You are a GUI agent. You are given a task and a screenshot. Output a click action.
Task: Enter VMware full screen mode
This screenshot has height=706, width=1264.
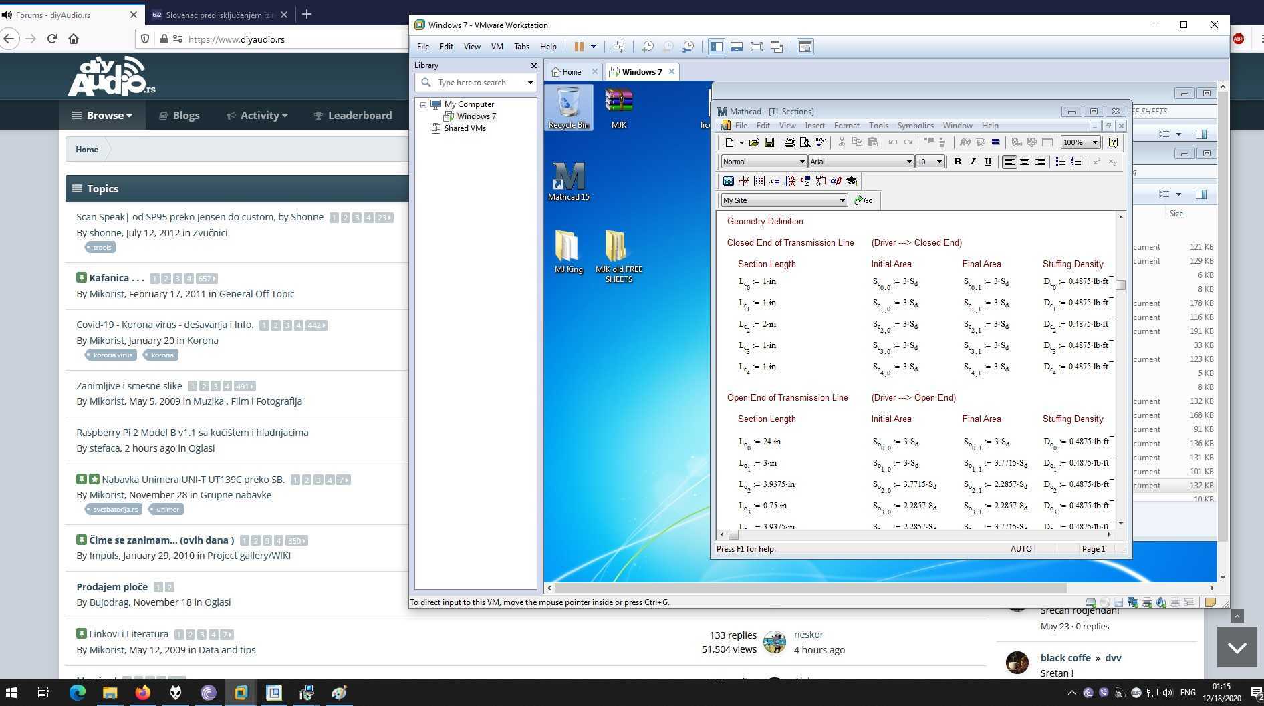point(756,47)
